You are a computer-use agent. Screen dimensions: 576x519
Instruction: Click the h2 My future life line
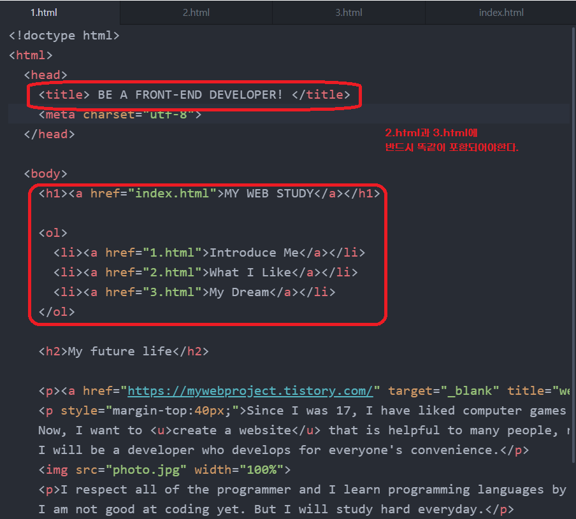[124, 352]
